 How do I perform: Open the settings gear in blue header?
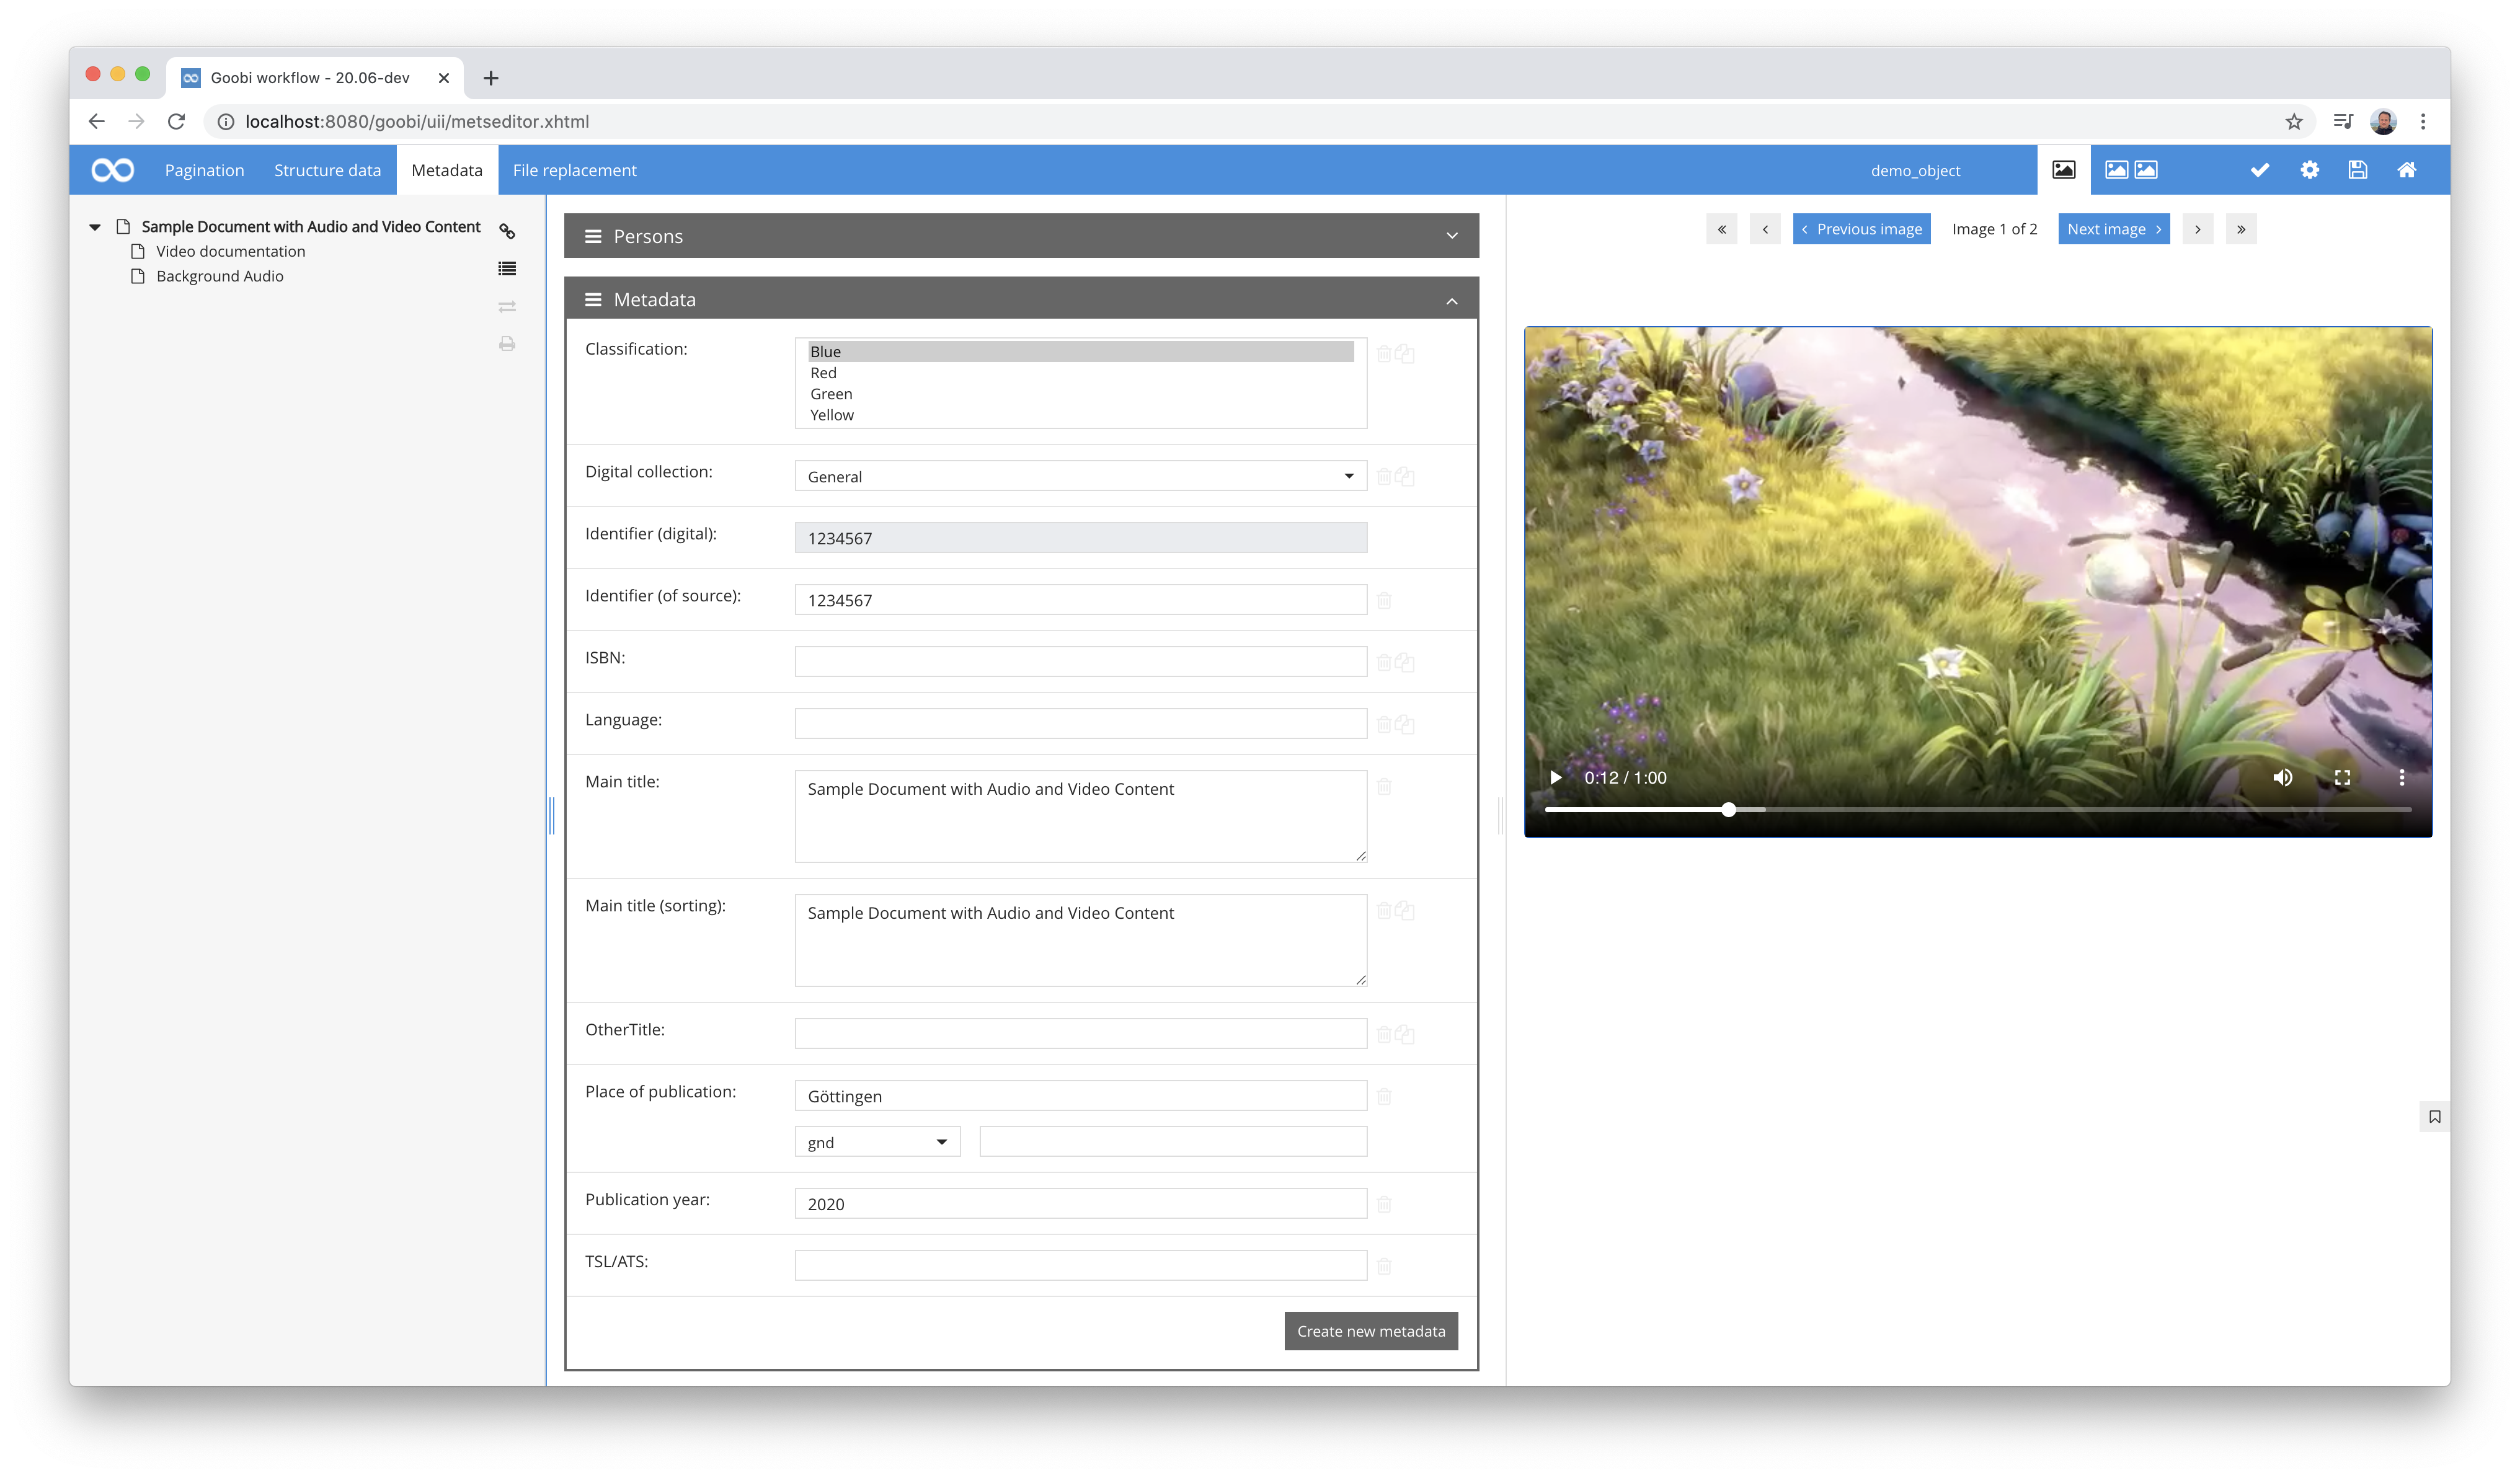(2309, 170)
